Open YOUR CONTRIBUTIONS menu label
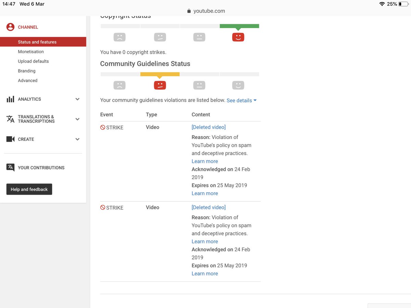Viewport: 411px width, 308px height. (41, 168)
